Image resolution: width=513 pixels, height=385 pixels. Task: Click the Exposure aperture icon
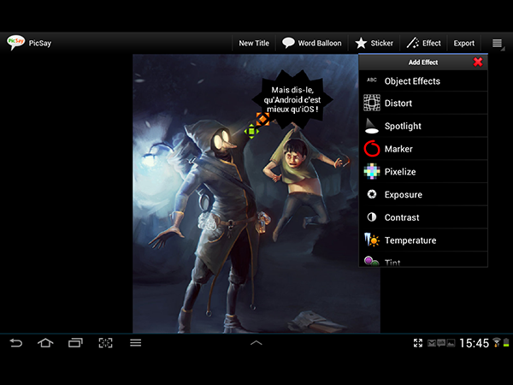pyautogui.click(x=372, y=194)
